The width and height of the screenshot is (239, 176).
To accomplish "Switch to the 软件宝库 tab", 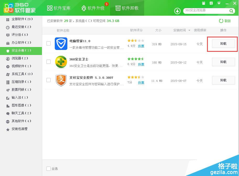I will point(59,8).
